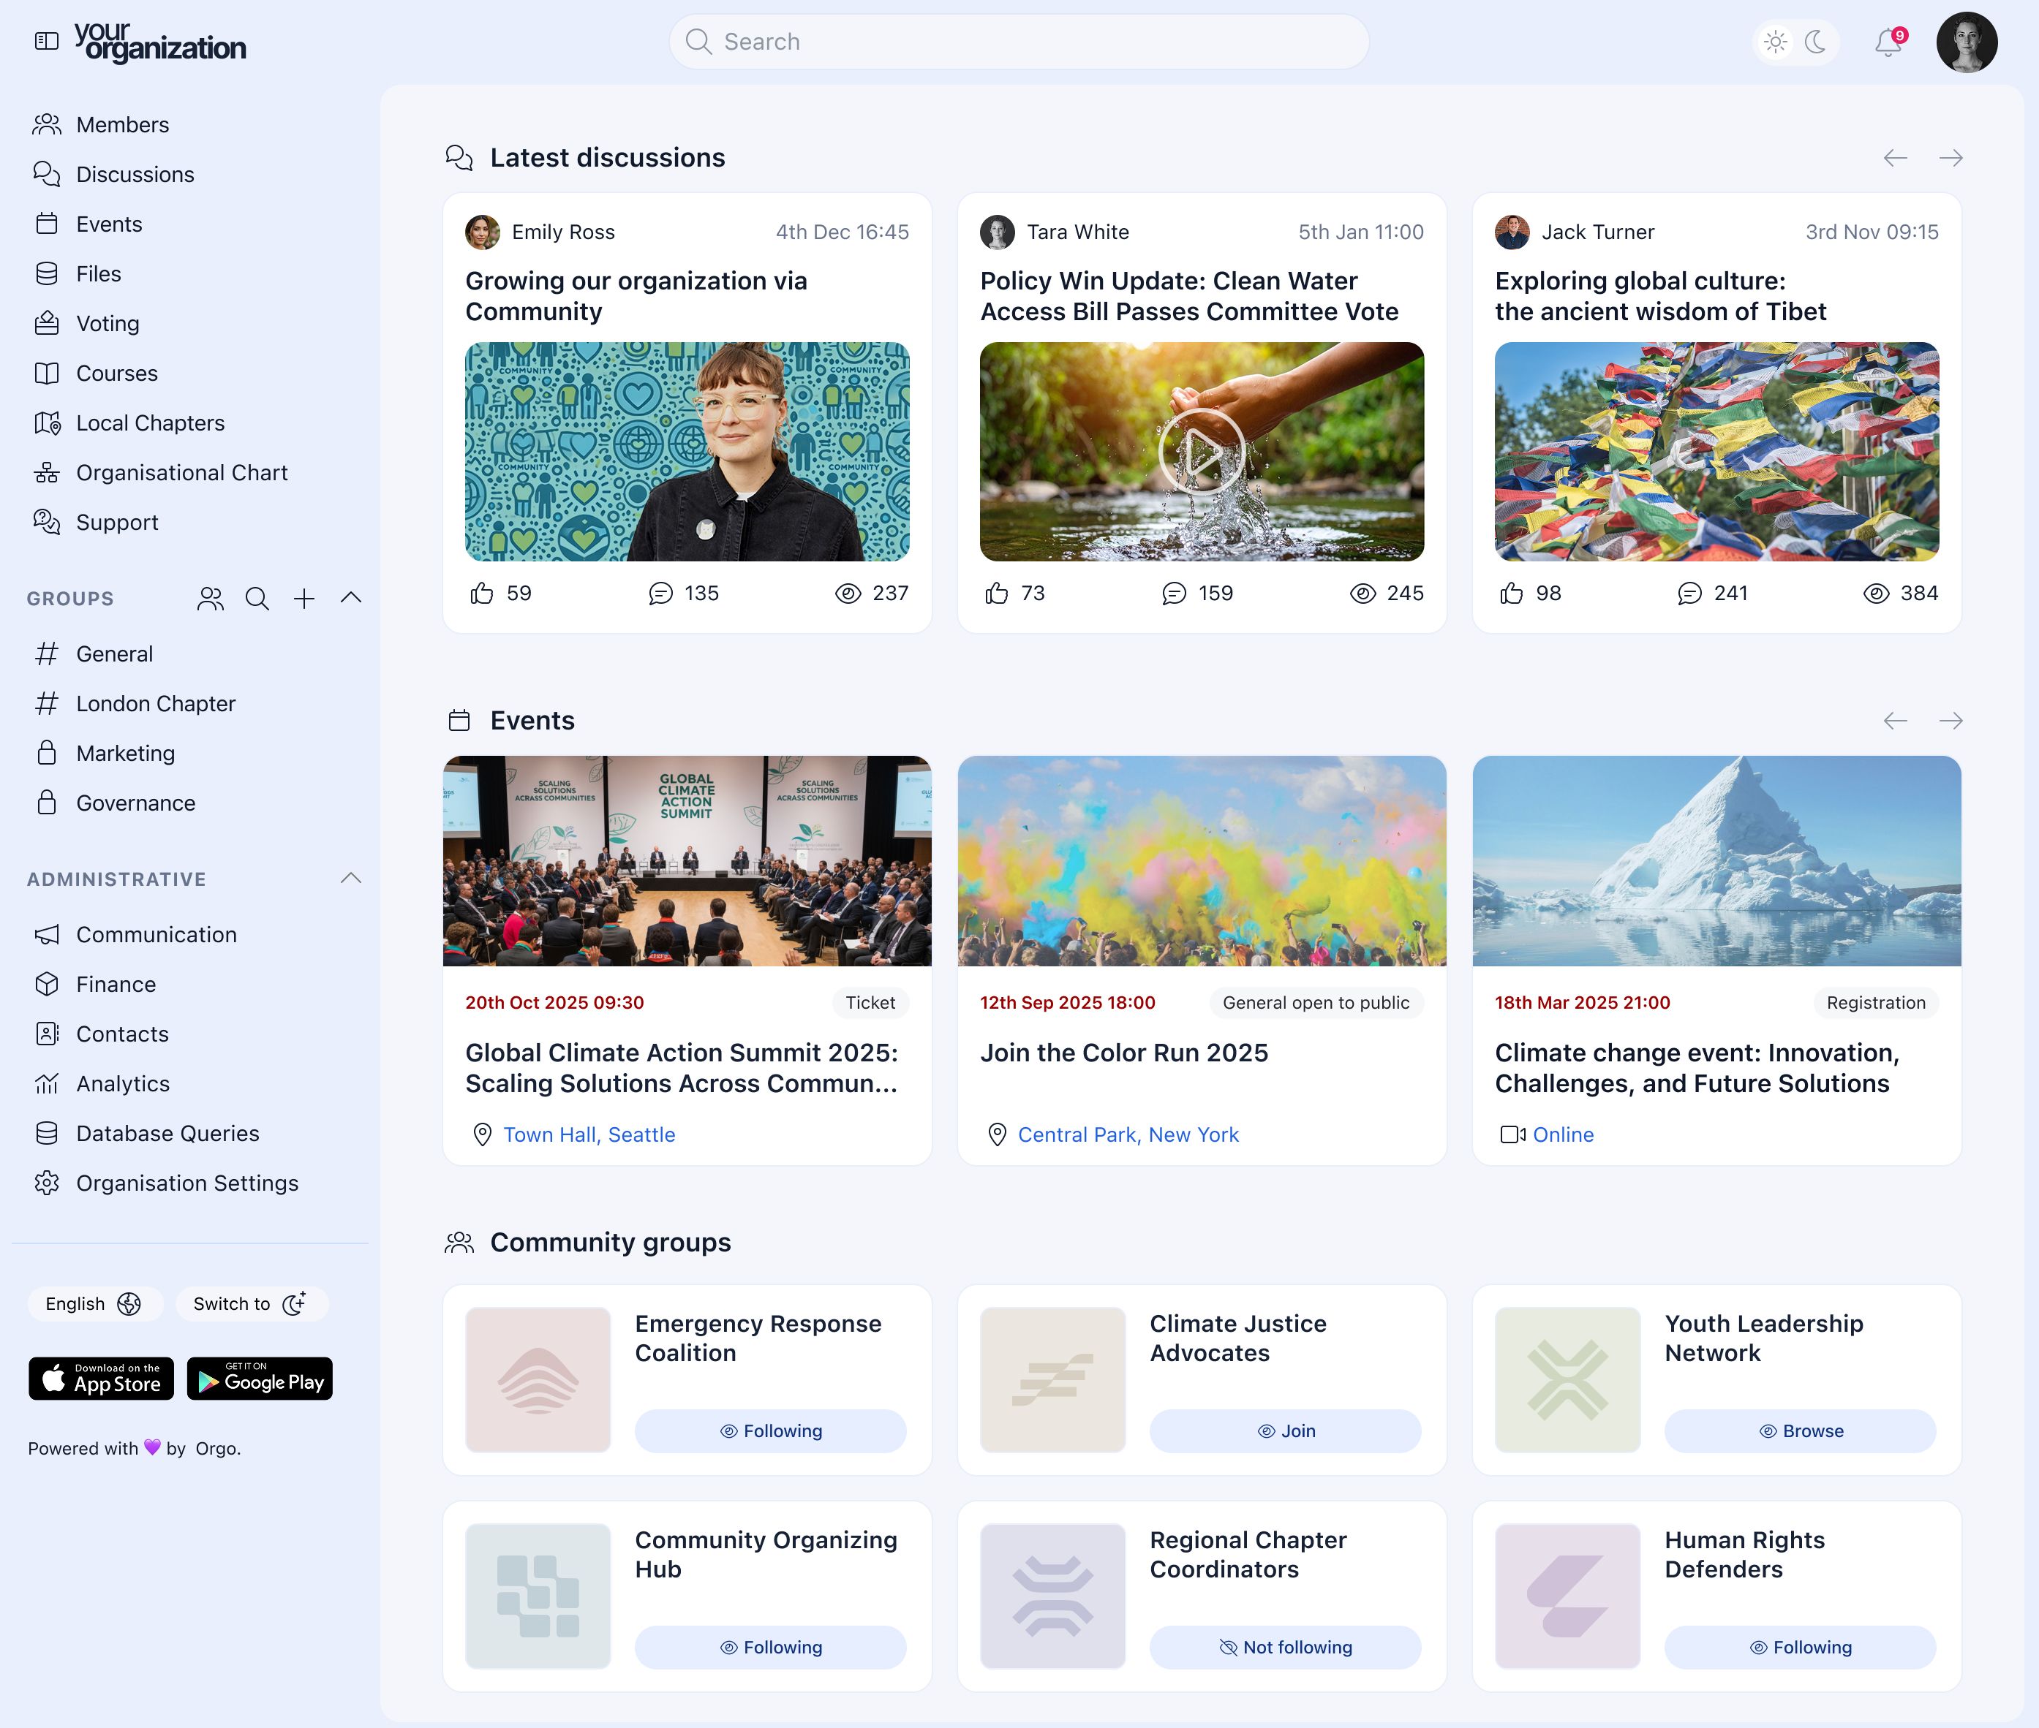This screenshot has height=1728, width=2039.
Task: Click inside the Search field
Action: [1019, 41]
